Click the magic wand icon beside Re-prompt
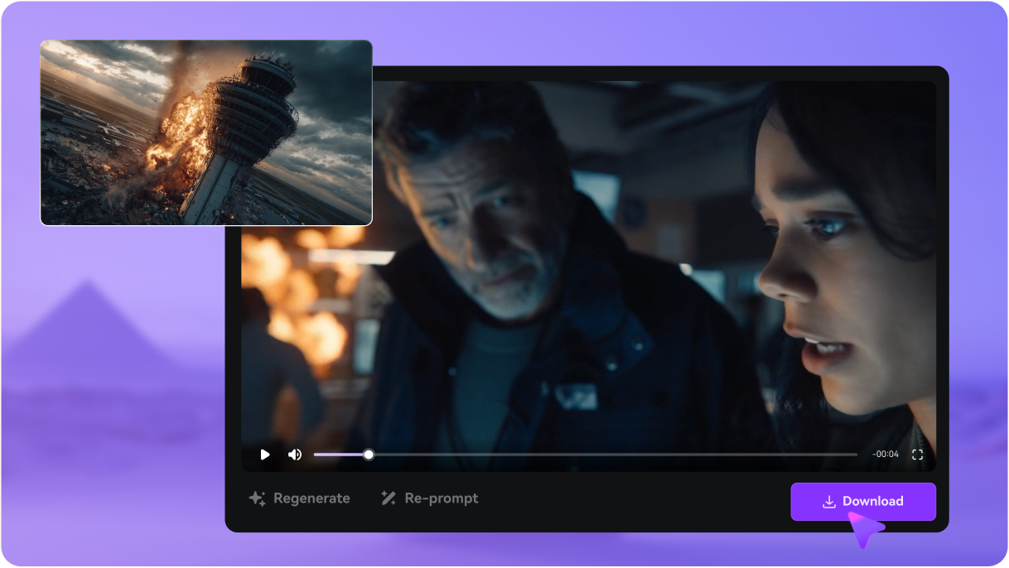This screenshot has height=568, width=1009. pos(388,498)
